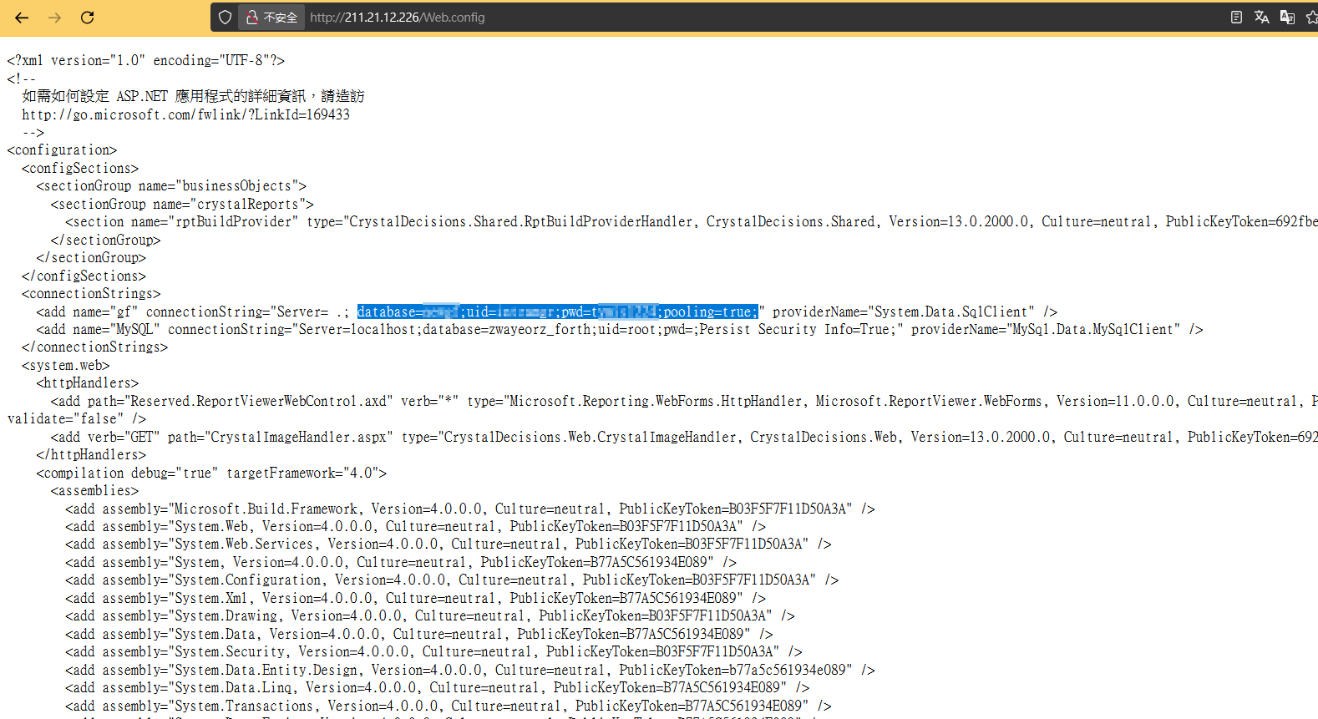1318x719 pixels.
Task: Select the opening <configSections> tag
Action: [x=80, y=168]
